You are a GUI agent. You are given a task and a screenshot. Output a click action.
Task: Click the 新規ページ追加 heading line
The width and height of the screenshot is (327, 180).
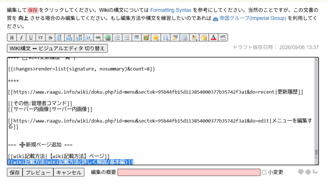click(x=40, y=144)
